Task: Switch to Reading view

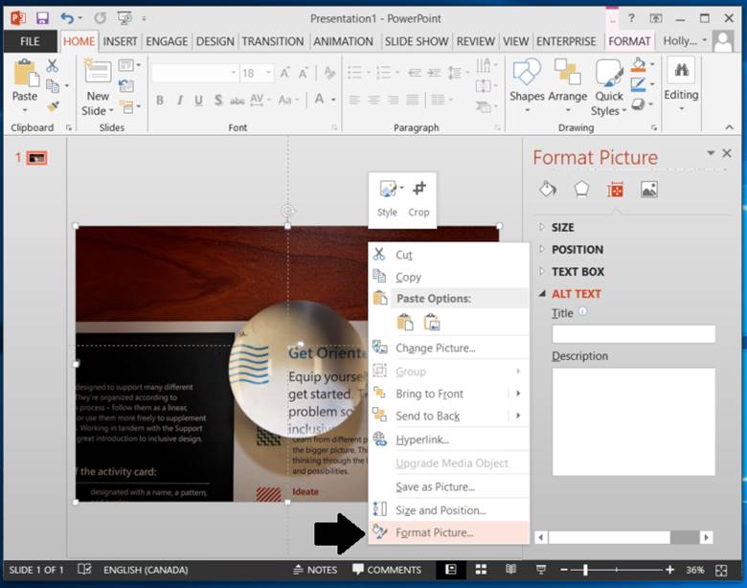Action: [x=510, y=570]
